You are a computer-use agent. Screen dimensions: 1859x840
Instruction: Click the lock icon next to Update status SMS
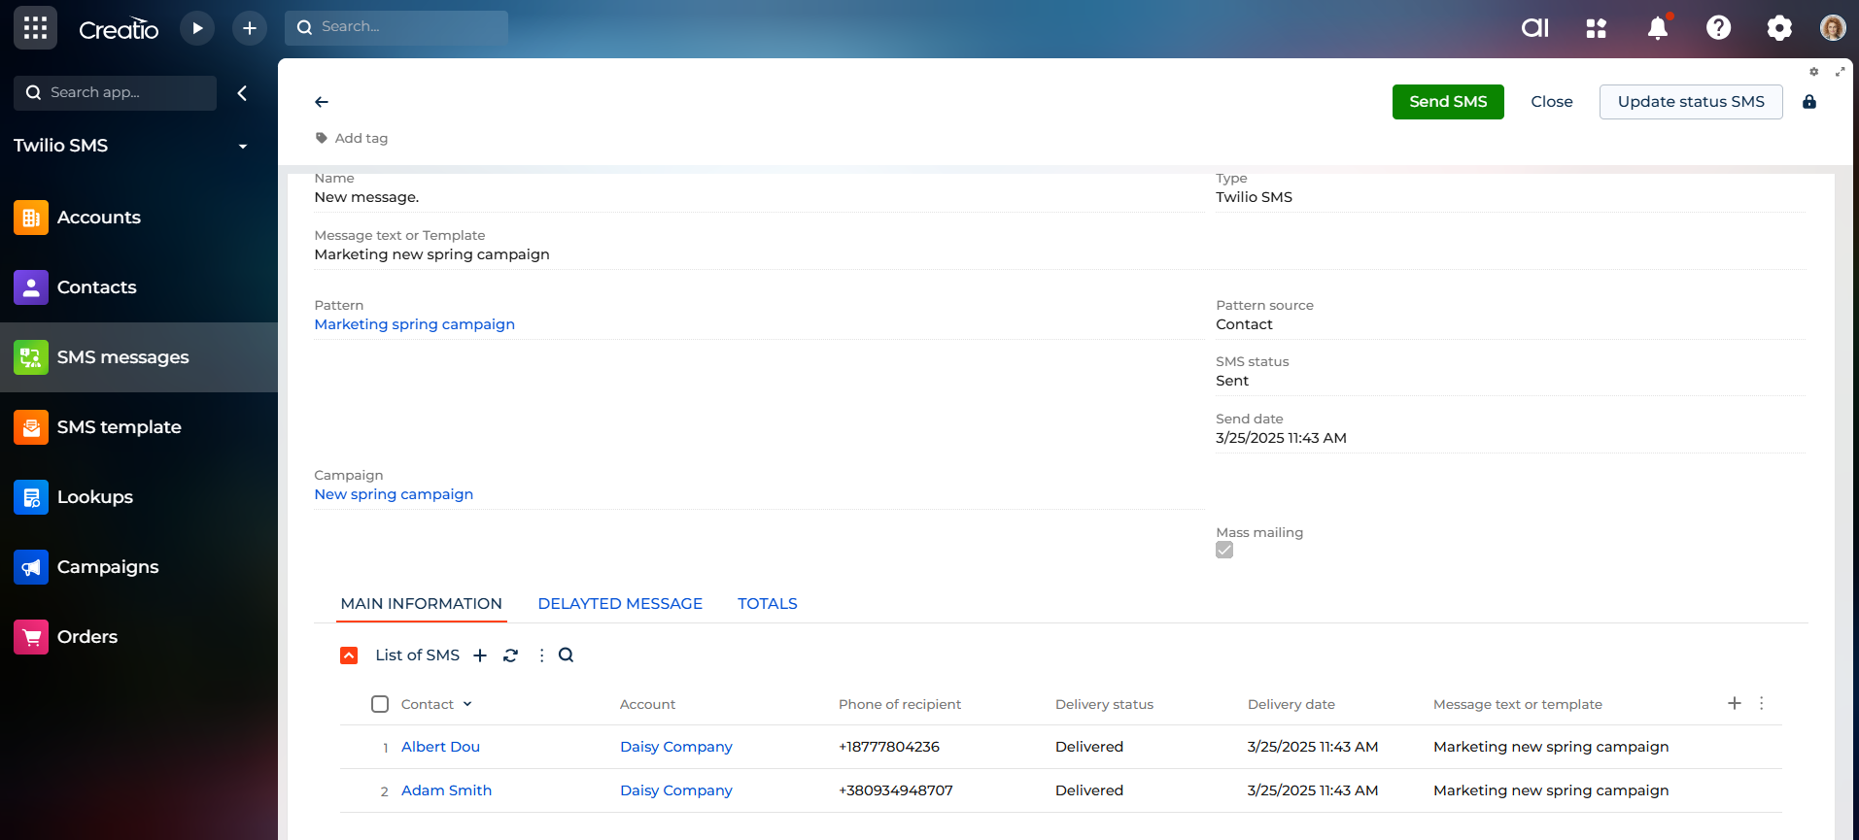[x=1809, y=102]
